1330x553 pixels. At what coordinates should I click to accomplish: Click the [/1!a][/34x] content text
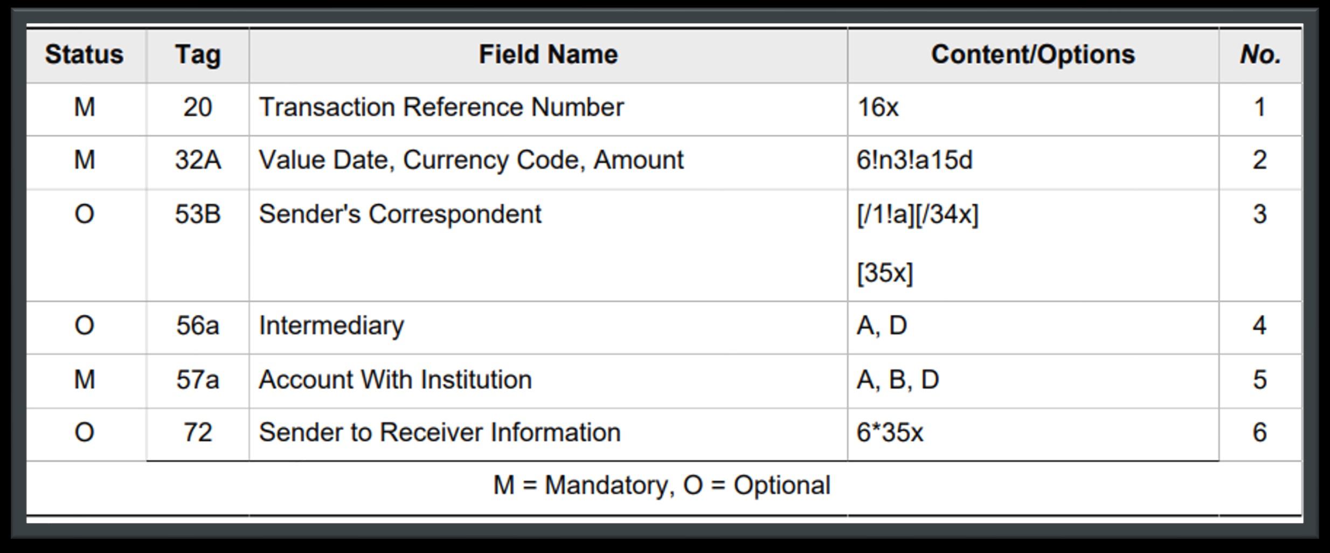pyautogui.click(x=918, y=215)
